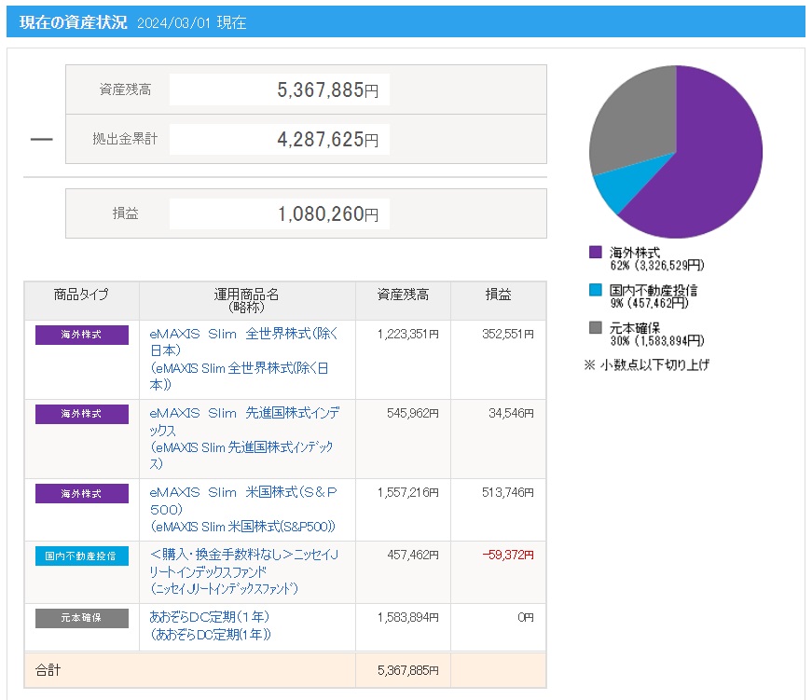Screen dimensions: 812x700
Task: Click the gray legend swatch for 元本確保
Action: 596,327
